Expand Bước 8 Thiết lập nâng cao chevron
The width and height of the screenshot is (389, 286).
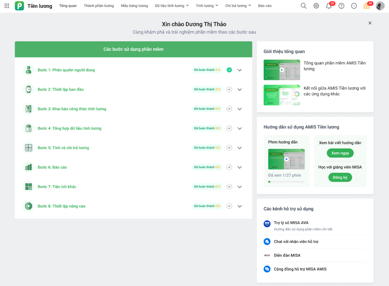tap(239, 206)
